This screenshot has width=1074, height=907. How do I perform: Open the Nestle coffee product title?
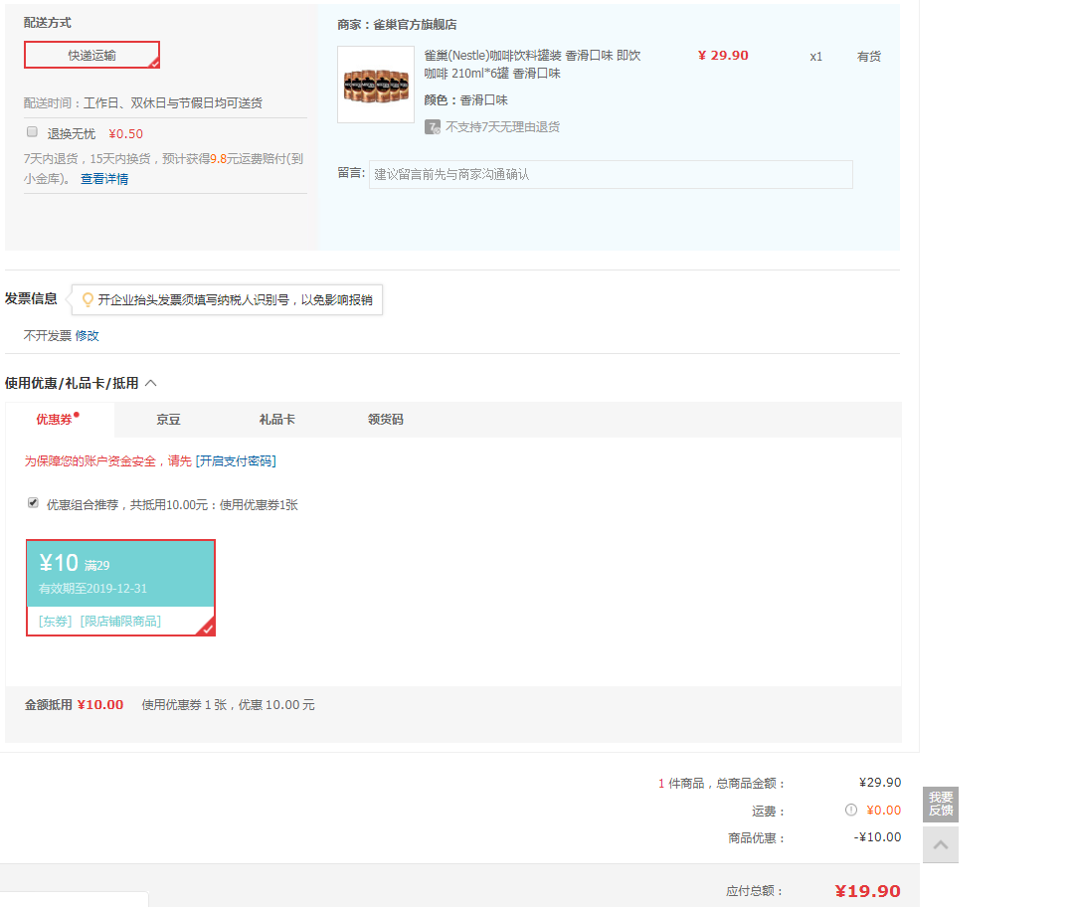tap(532, 65)
